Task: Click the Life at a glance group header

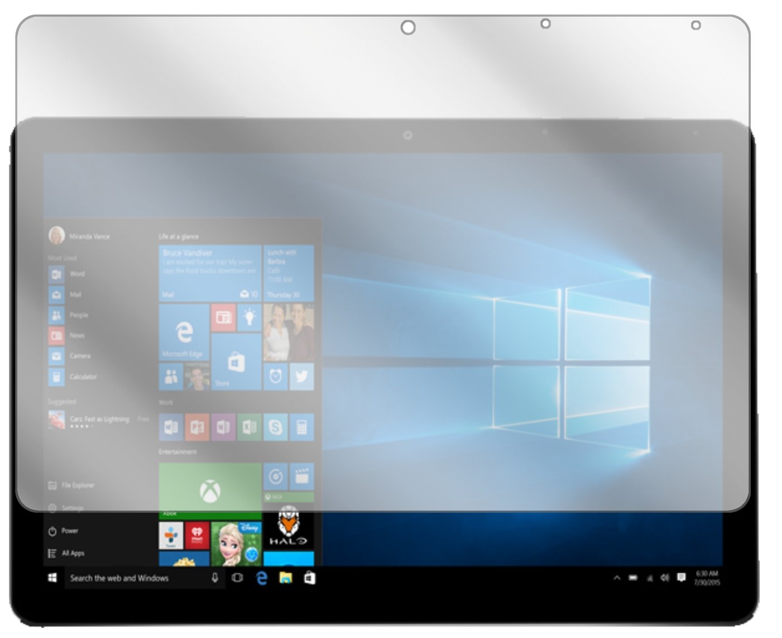Action: click(x=179, y=236)
